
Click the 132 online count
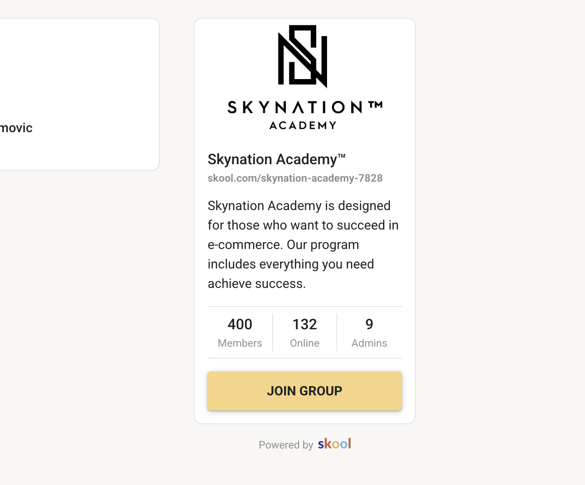(305, 324)
